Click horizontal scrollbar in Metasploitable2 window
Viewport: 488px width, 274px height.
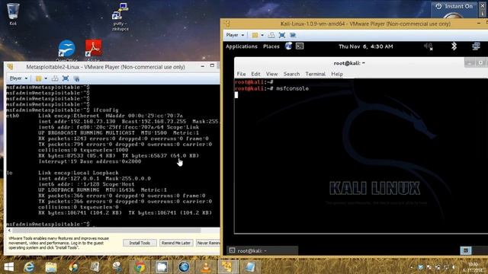[106, 231]
